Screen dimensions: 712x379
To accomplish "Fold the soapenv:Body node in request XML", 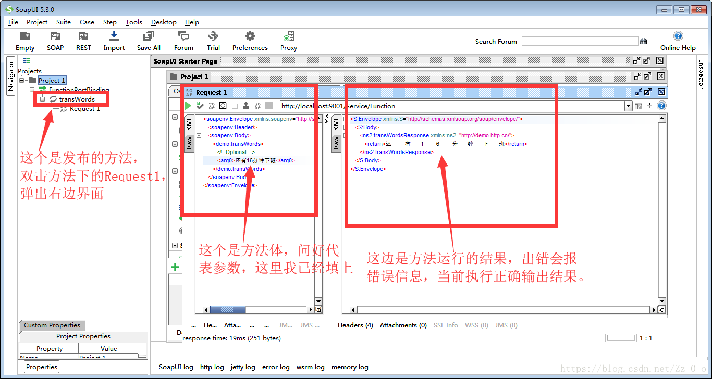I will point(199,135).
